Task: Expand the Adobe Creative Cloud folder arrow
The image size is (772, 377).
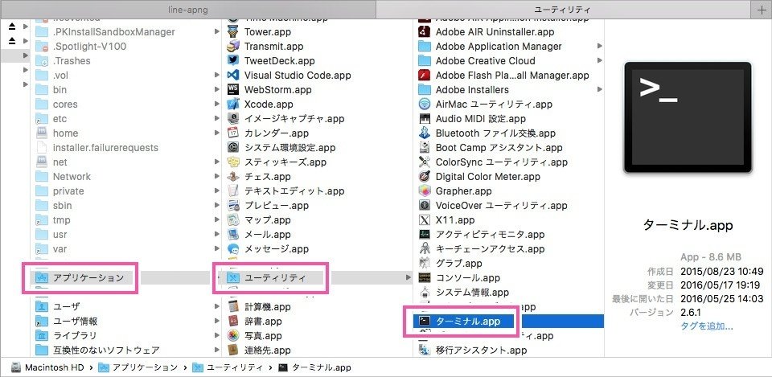Action: pos(600,61)
